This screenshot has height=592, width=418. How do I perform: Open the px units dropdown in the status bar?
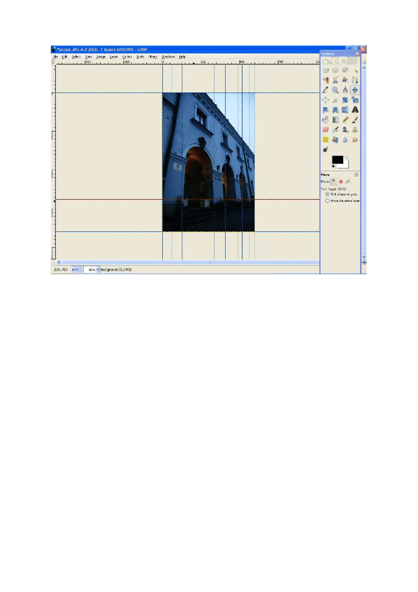pyautogui.click(x=75, y=270)
